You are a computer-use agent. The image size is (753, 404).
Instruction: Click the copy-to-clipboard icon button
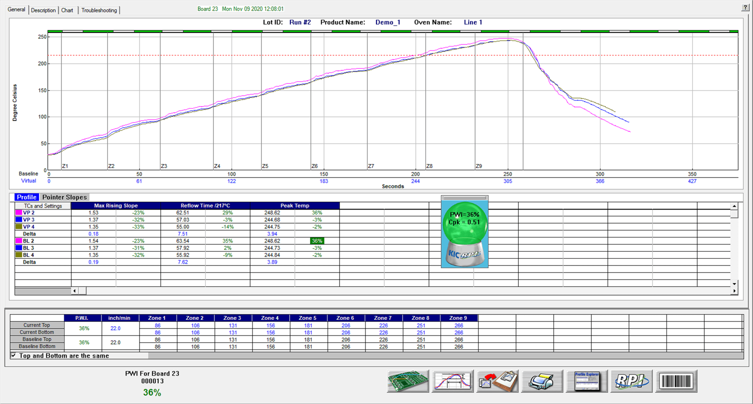point(497,381)
